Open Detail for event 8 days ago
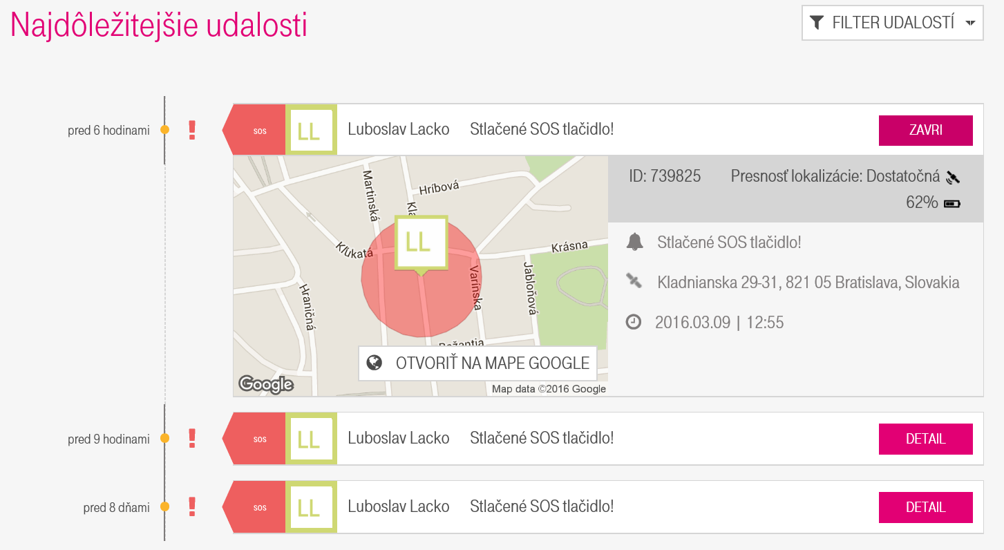Viewport: 1004px width, 550px height. pyautogui.click(x=925, y=507)
